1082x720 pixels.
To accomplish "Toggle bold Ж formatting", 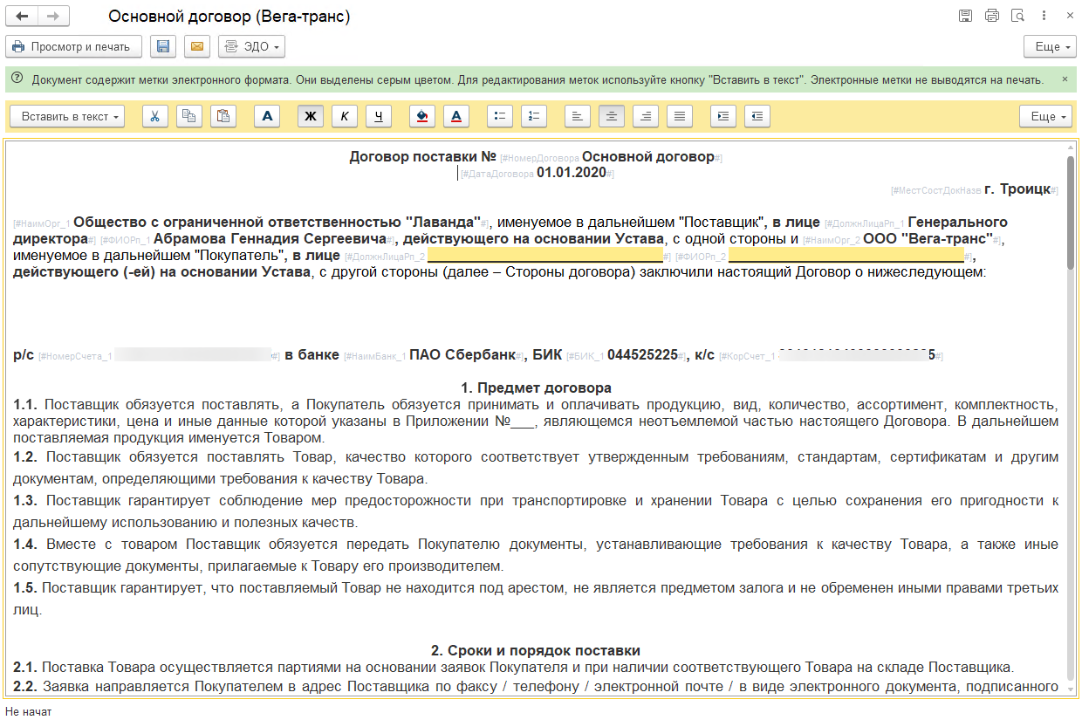I will tap(310, 116).
